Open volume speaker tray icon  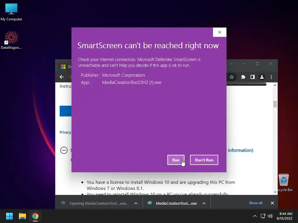[x=270, y=216]
